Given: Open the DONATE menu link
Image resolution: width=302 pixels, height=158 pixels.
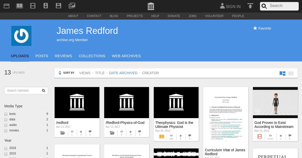Looking at the screenshot, I should coord(174,16).
